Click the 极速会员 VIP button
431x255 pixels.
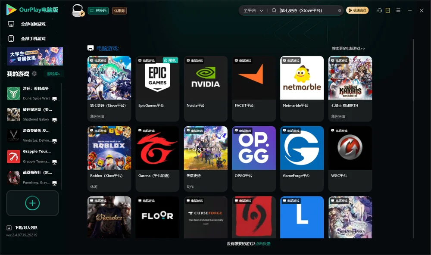[x=357, y=10]
